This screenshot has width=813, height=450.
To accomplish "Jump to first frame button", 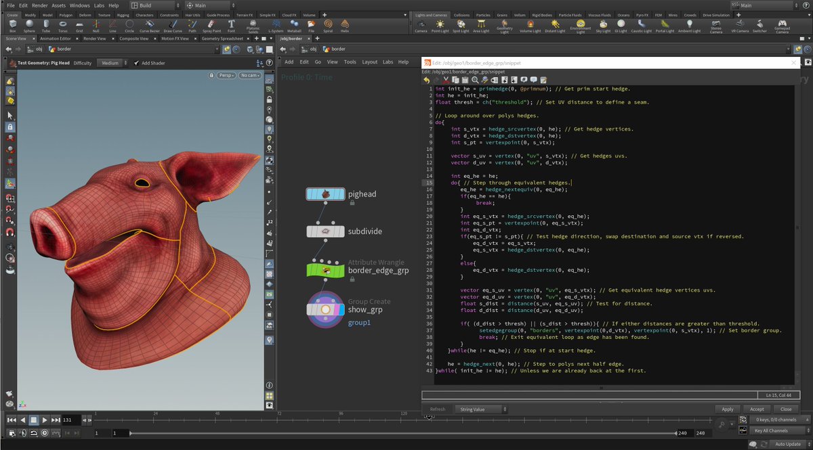I will pyautogui.click(x=12, y=420).
